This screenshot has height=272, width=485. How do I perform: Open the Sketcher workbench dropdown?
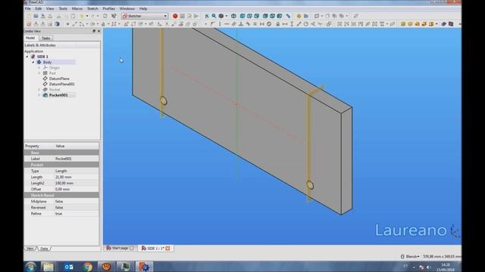[x=145, y=16]
